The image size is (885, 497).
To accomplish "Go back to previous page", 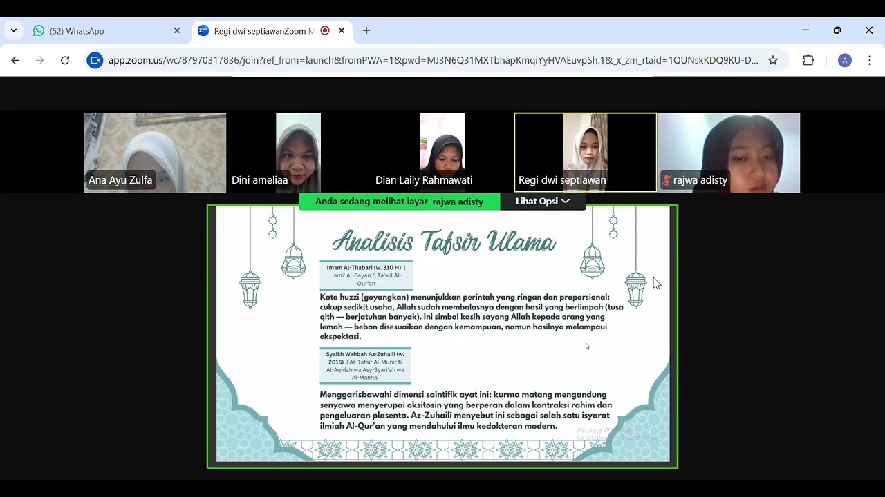I will [x=15, y=61].
